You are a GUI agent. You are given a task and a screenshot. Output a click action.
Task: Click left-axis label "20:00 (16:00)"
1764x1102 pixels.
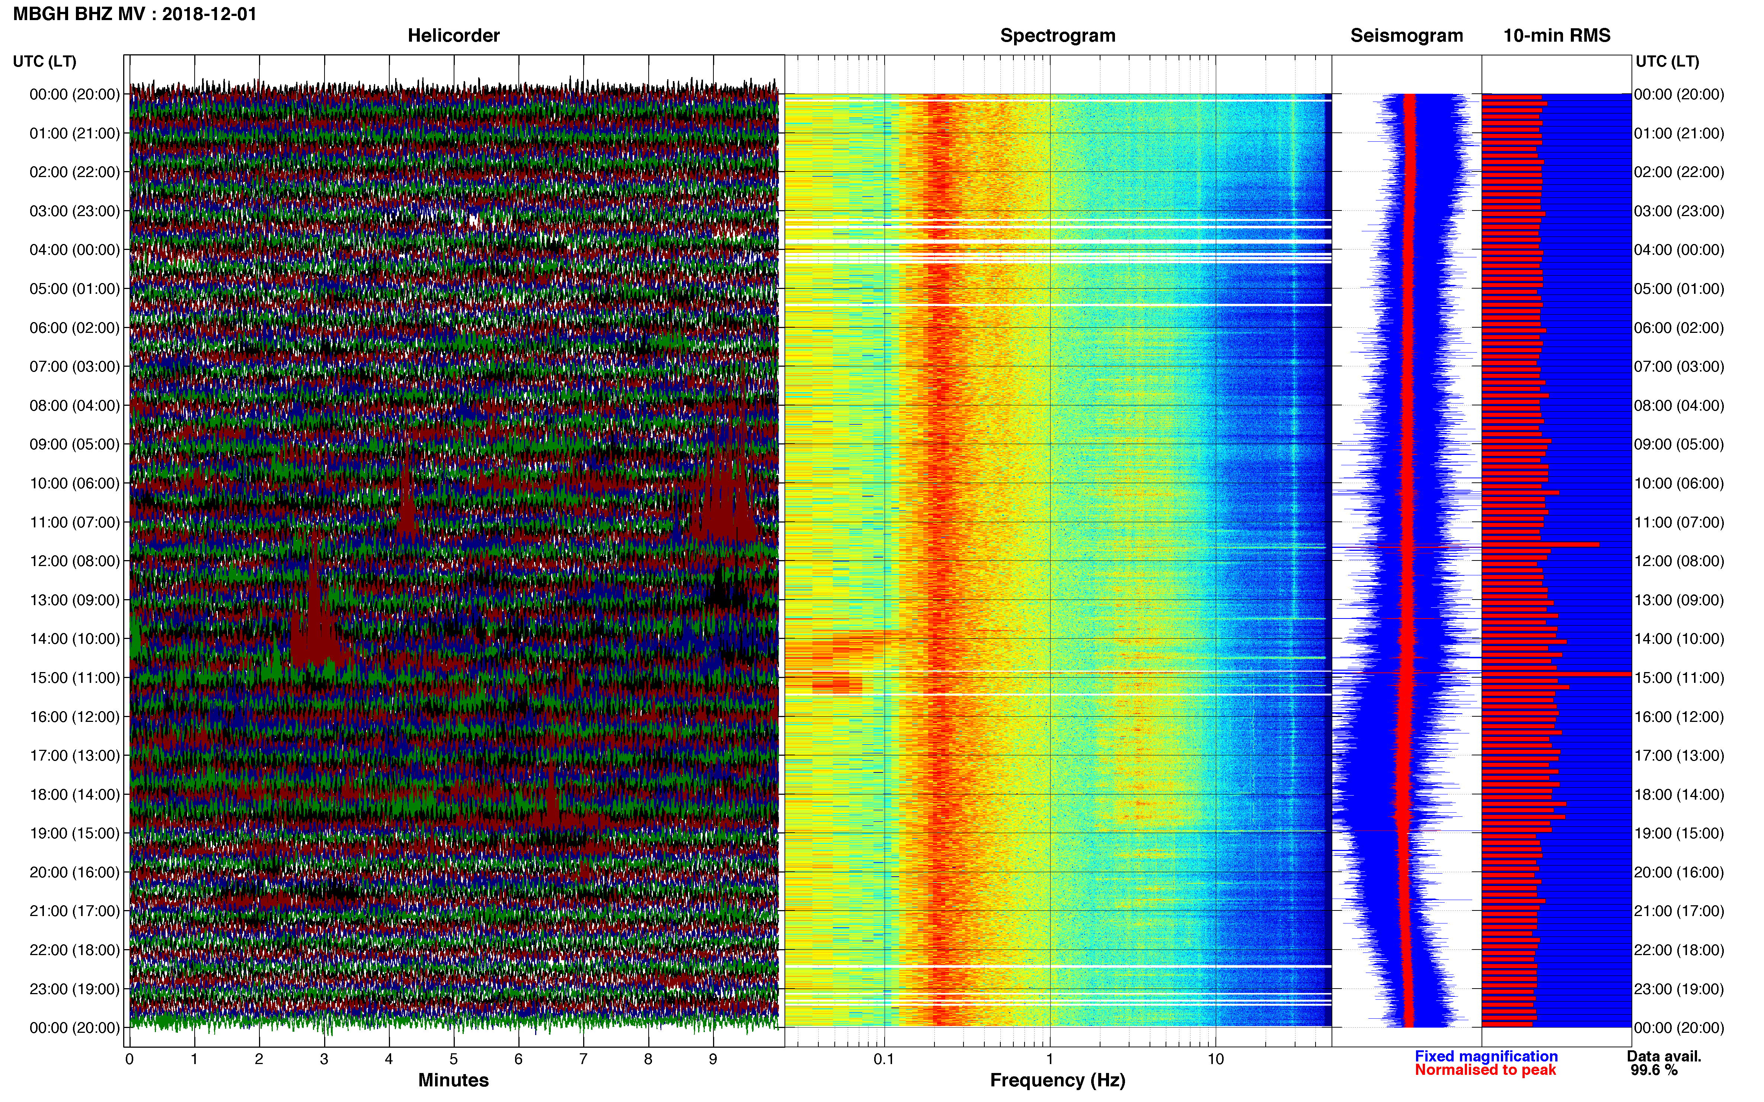click(x=74, y=873)
